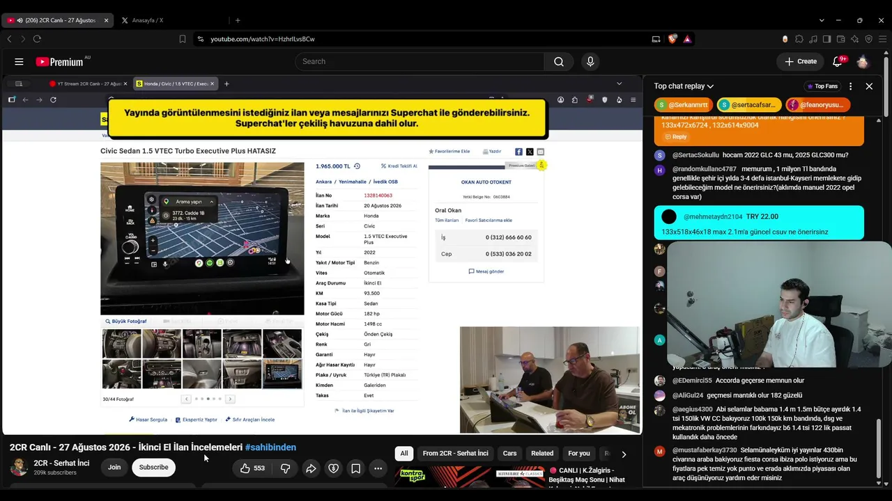Click the @aegius4300 chat username
Viewport: 892px width, 501px height.
pos(693,409)
